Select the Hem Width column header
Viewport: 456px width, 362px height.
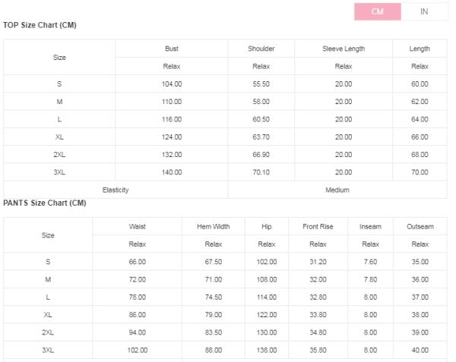pos(214,226)
